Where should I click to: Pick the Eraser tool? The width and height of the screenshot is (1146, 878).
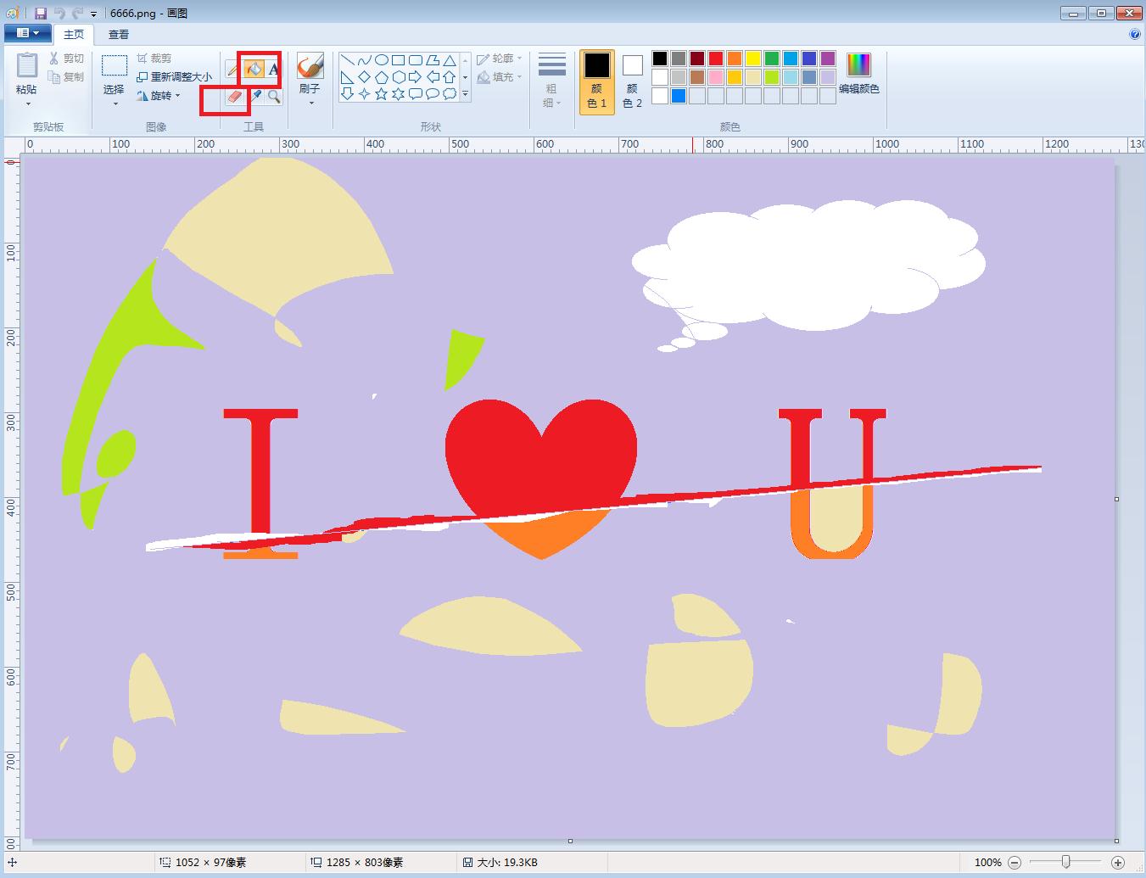(x=234, y=97)
